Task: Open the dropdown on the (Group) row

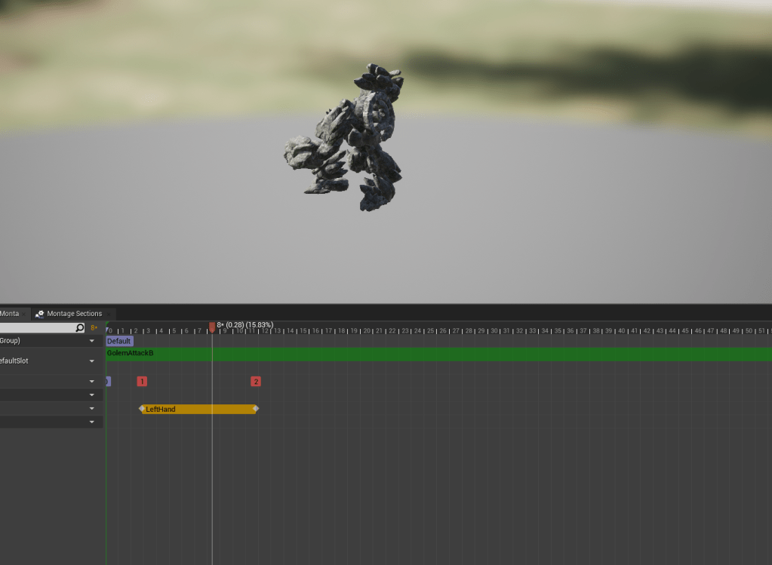Action: click(x=92, y=341)
